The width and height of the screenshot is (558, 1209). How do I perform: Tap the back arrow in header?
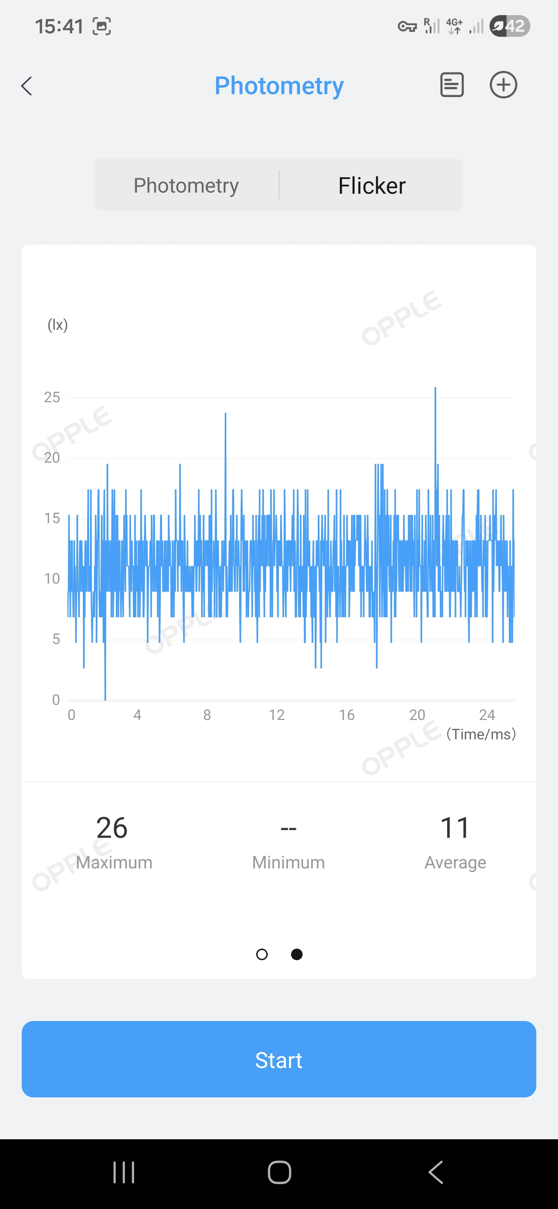pos(27,86)
